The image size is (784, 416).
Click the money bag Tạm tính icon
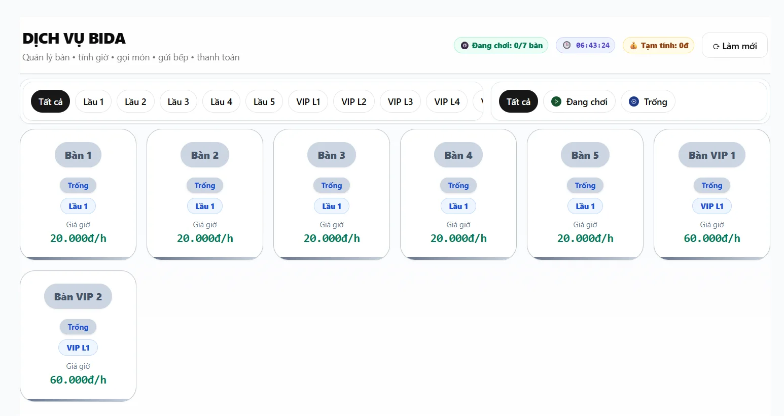633,46
